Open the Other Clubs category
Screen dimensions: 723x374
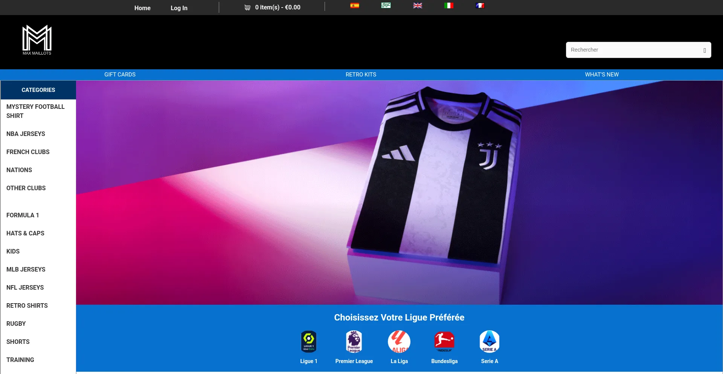26,188
